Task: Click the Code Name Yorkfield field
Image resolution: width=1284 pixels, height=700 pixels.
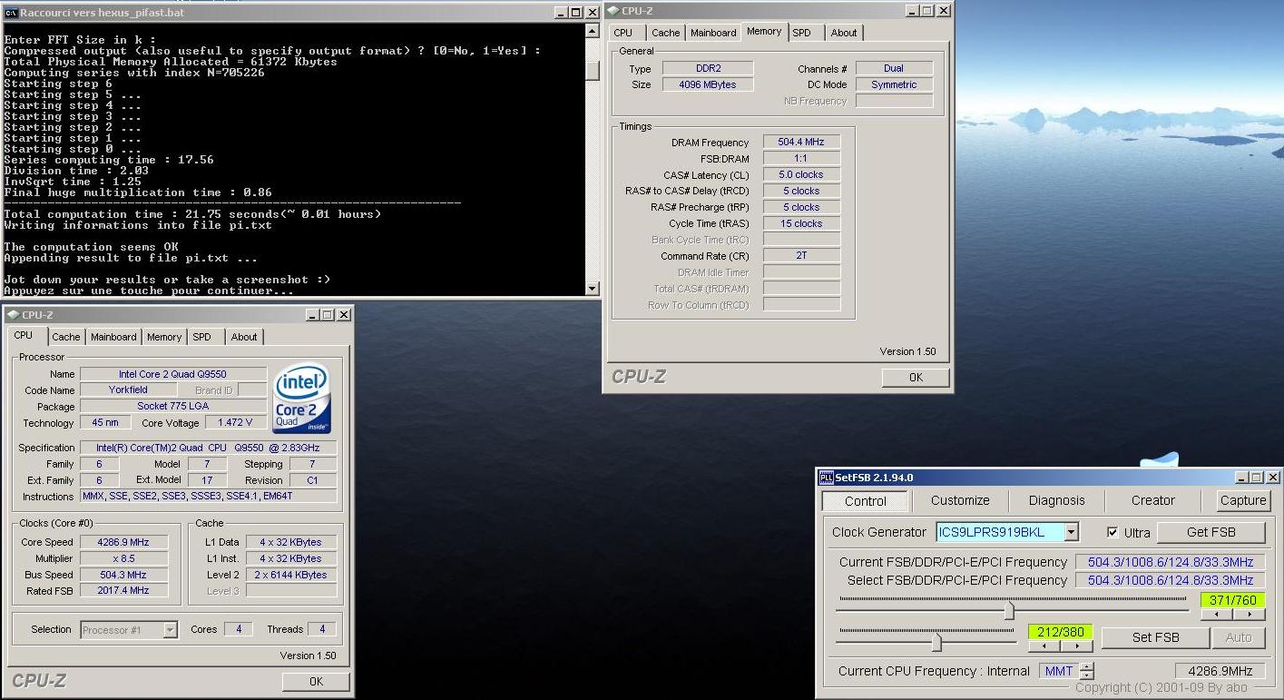Action: 128,389
